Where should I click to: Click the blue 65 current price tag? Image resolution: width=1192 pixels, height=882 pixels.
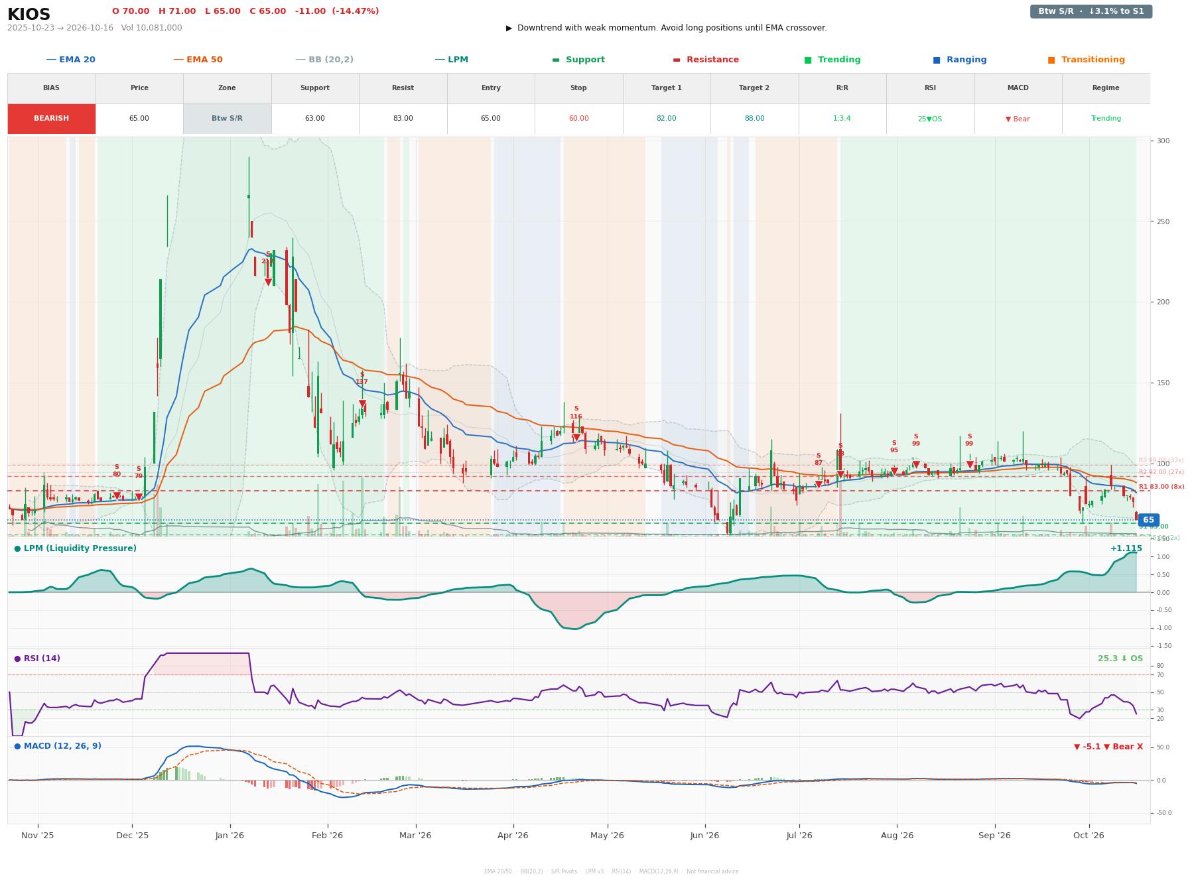[x=1148, y=521]
